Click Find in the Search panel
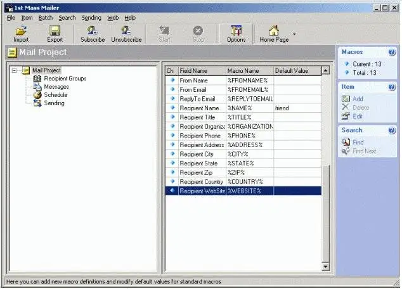Viewport: 402px width, 289px height. click(358, 142)
